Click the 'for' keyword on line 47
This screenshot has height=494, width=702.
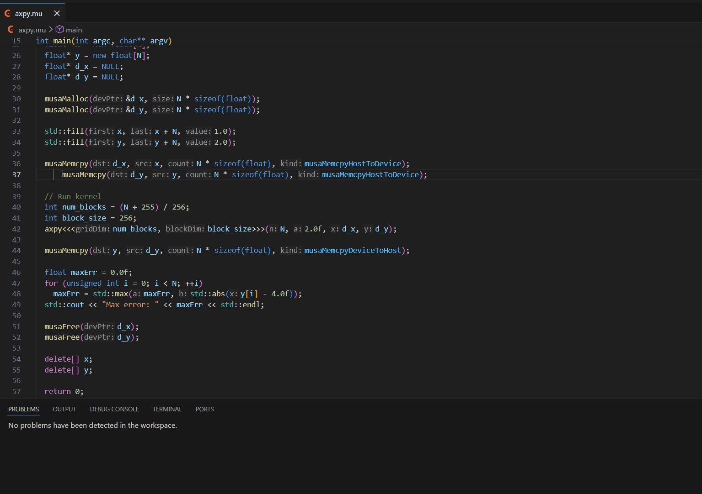51,283
